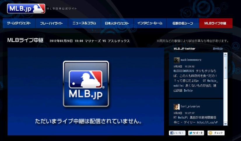Click the MLB.jp logo in header

[26, 8]
